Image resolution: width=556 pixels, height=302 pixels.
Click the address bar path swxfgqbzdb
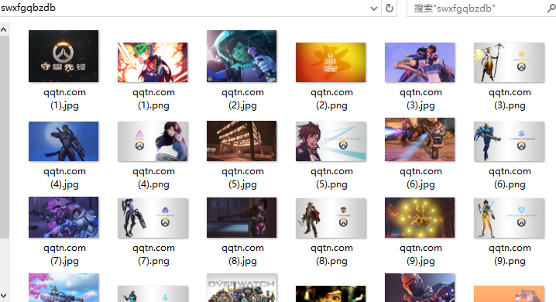tap(29, 8)
